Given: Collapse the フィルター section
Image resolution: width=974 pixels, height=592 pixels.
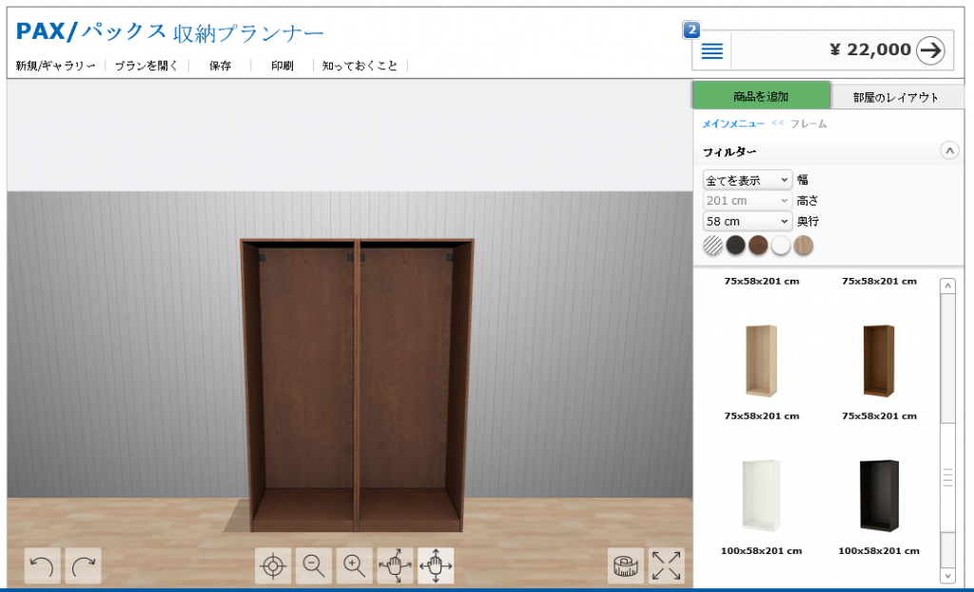Looking at the screenshot, I should (x=949, y=150).
